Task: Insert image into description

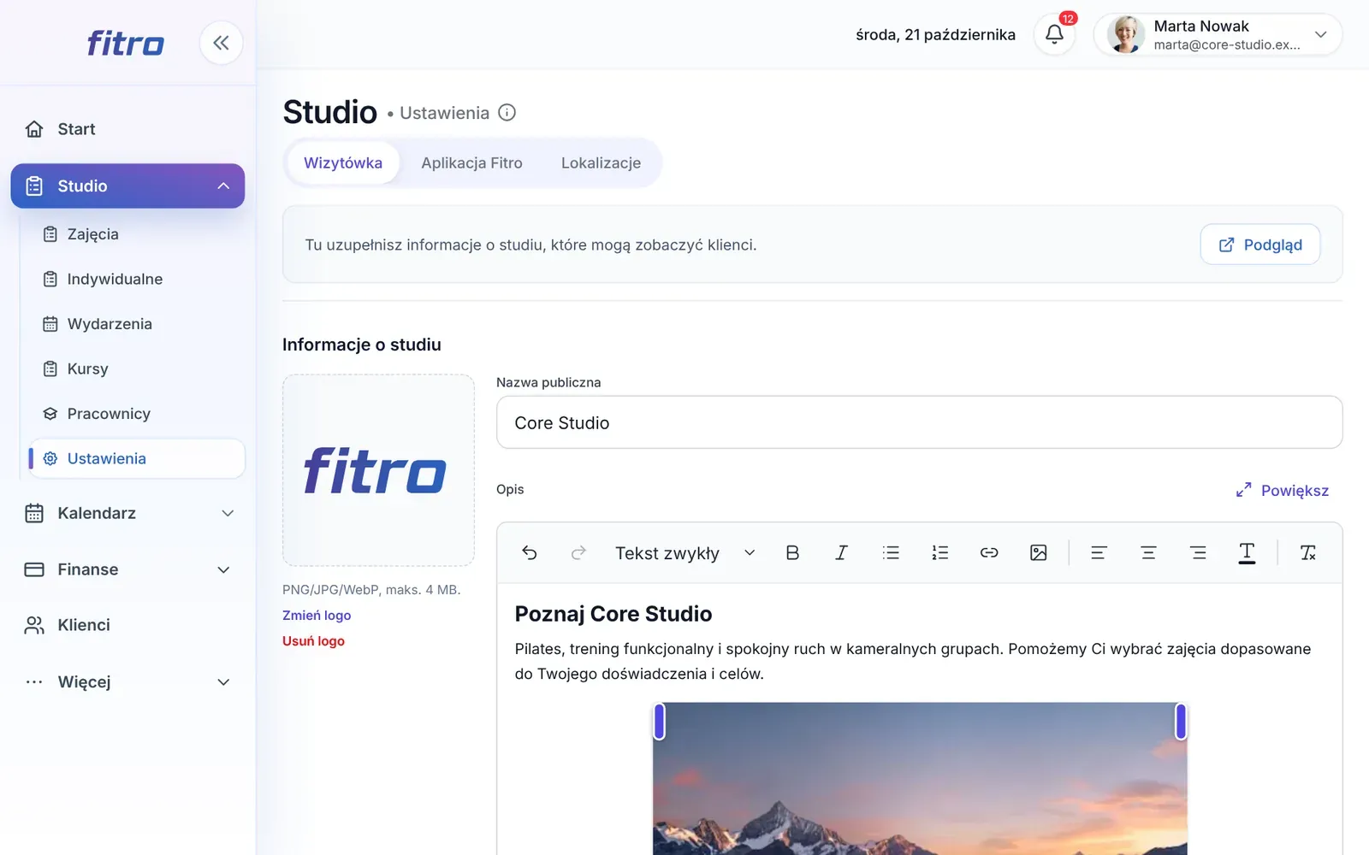Action: (x=1039, y=553)
